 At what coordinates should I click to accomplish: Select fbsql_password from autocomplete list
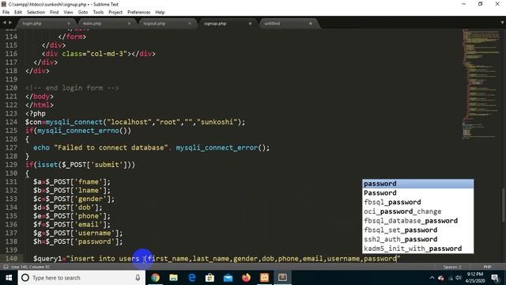tap(418, 203)
